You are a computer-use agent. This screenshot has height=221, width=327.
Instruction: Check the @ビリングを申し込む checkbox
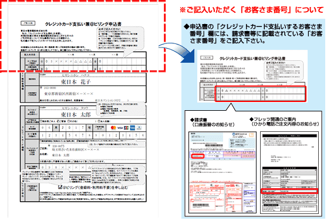point(60,187)
